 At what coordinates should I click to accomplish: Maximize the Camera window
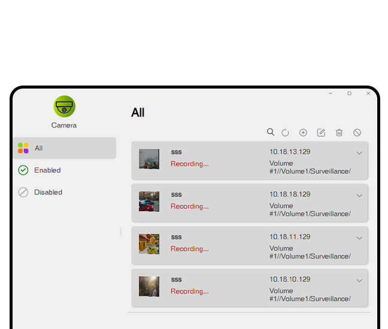tap(350, 93)
